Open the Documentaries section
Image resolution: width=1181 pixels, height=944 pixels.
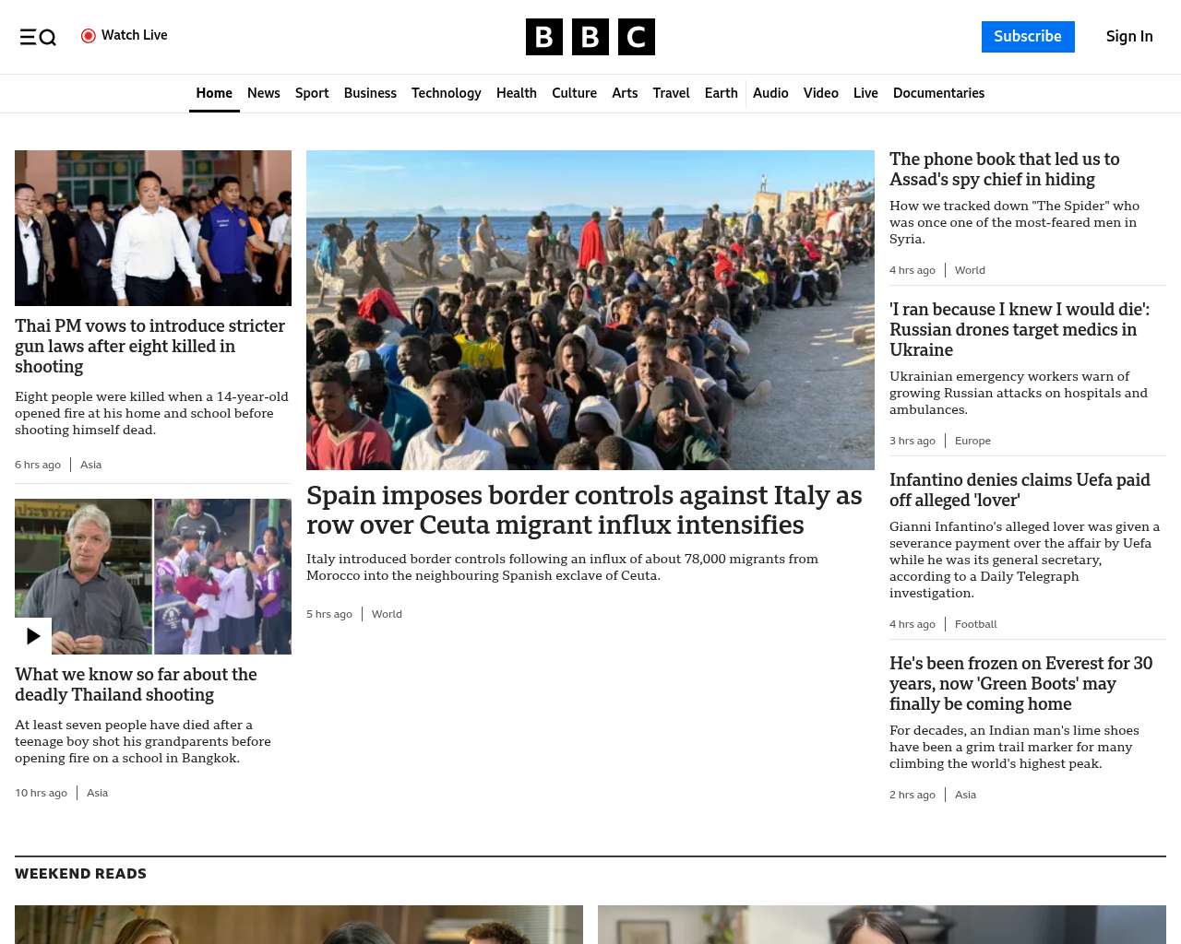tap(938, 93)
